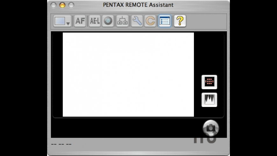Open the camera connection network icon
This screenshot has height=156, width=277.
tap(122, 21)
